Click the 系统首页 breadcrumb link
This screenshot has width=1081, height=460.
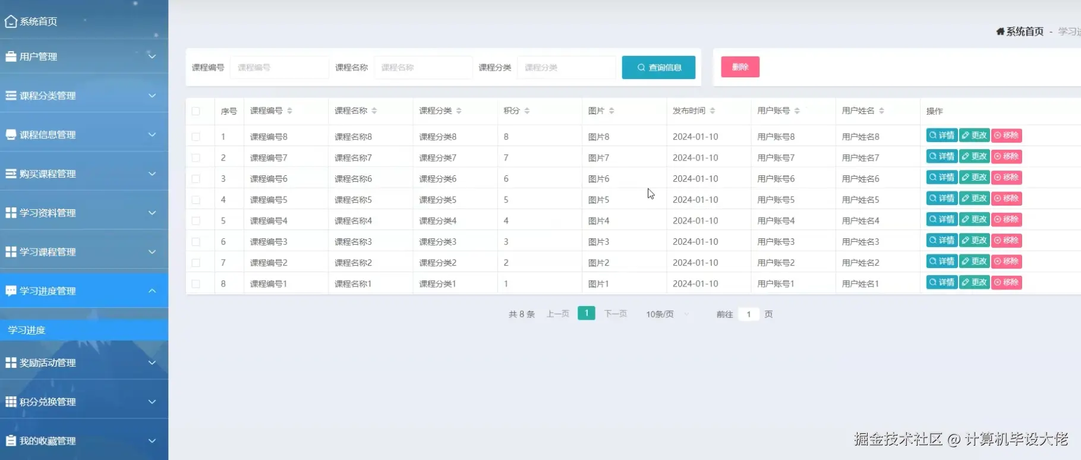pyautogui.click(x=1025, y=31)
